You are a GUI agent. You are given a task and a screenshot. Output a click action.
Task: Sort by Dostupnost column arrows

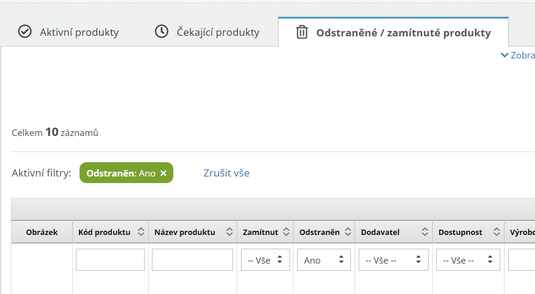(x=496, y=232)
